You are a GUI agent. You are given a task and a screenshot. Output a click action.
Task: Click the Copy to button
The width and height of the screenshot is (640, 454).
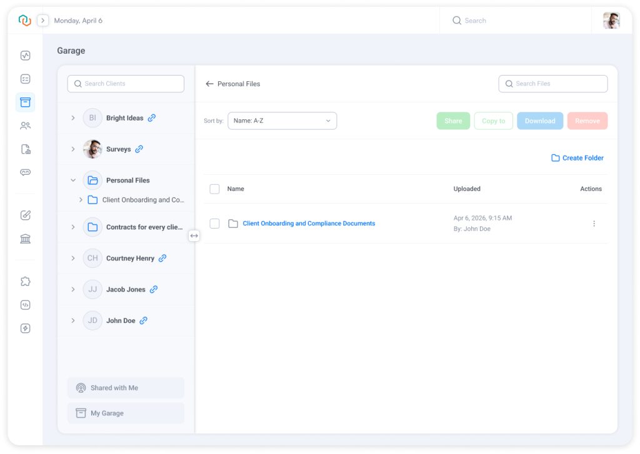pos(494,121)
